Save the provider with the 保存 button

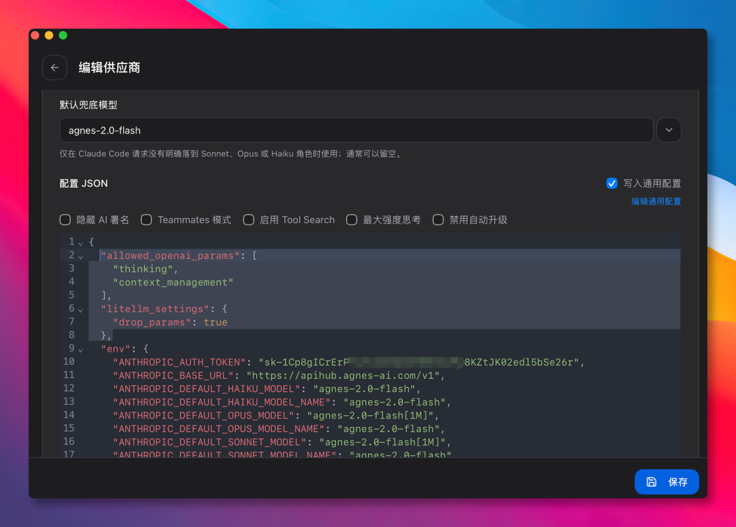pyautogui.click(x=666, y=481)
